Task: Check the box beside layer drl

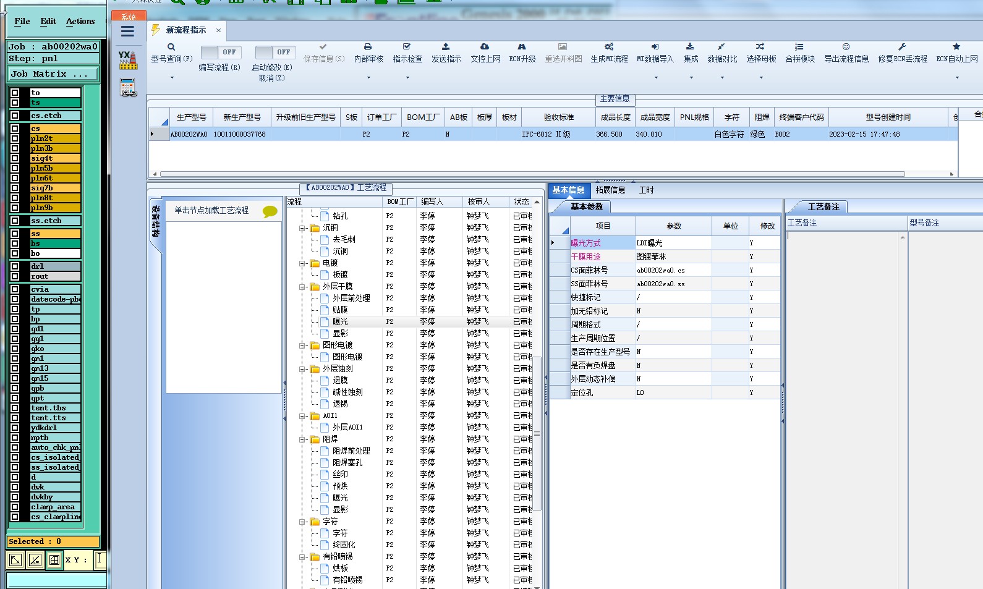Action: click(x=15, y=266)
